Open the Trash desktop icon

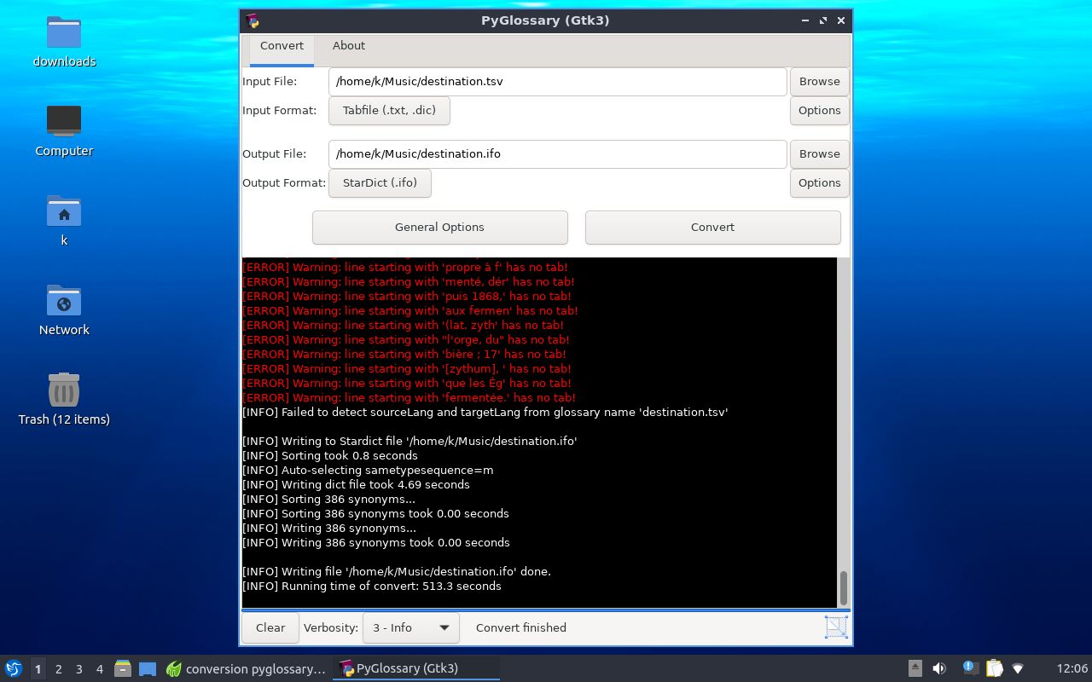click(64, 390)
